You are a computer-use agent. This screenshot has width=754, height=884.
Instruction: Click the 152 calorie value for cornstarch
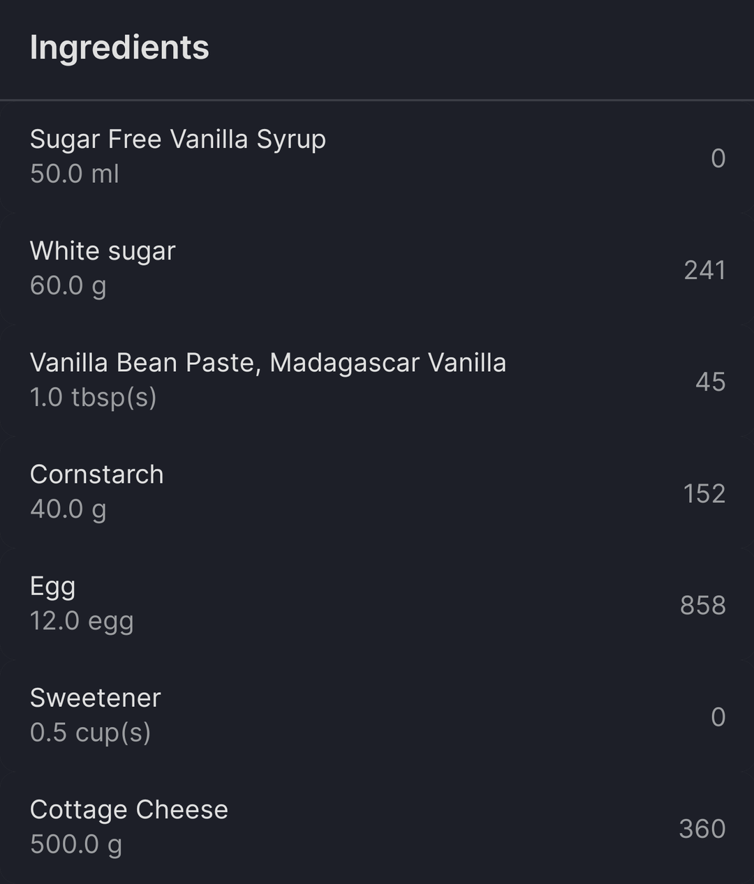point(704,493)
